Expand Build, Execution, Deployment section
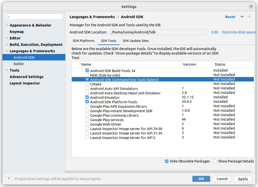Screen dimensions: 258x187 pos(7,44)
